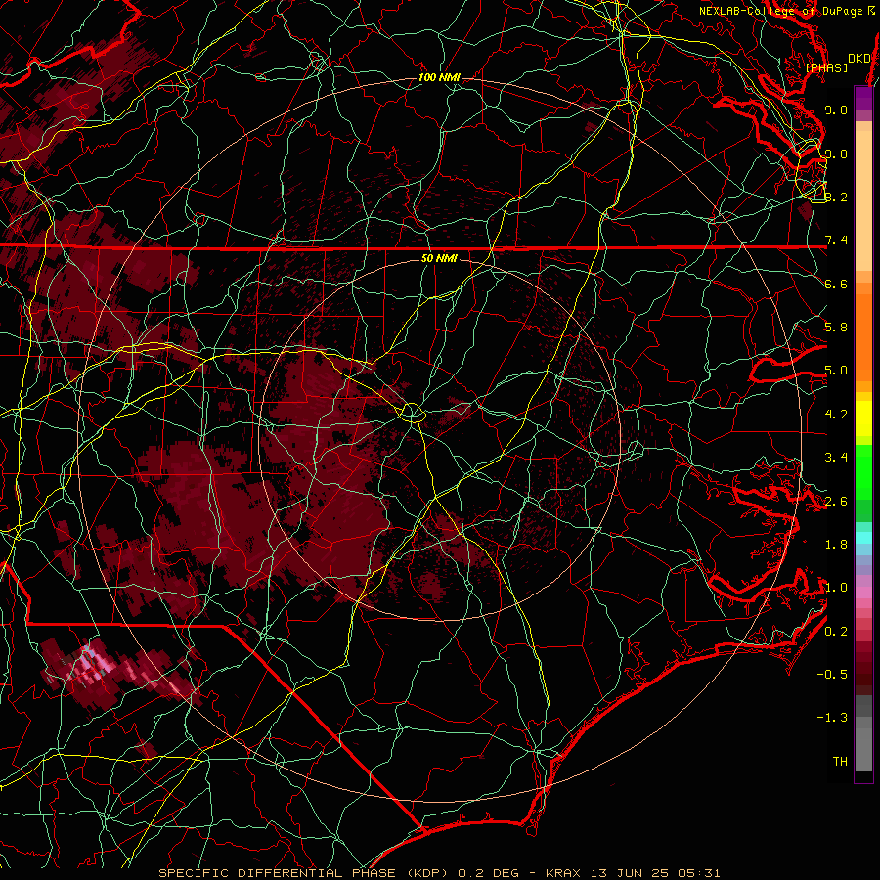Select the yellow segment of the color bar
The height and width of the screenshot is (880, 880).
click(x=863, y=418)
